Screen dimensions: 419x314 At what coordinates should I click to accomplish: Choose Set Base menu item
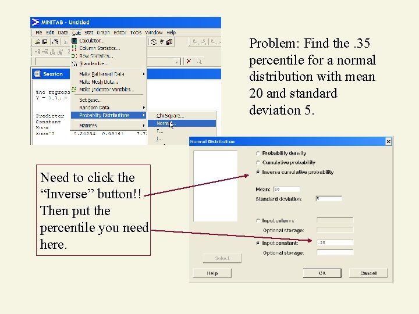108,100
